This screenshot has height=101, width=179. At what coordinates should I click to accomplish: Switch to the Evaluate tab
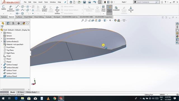[48, 17]
